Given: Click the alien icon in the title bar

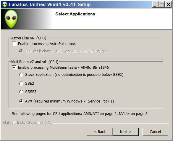Looking at the screenshot, I should [5, 4].
